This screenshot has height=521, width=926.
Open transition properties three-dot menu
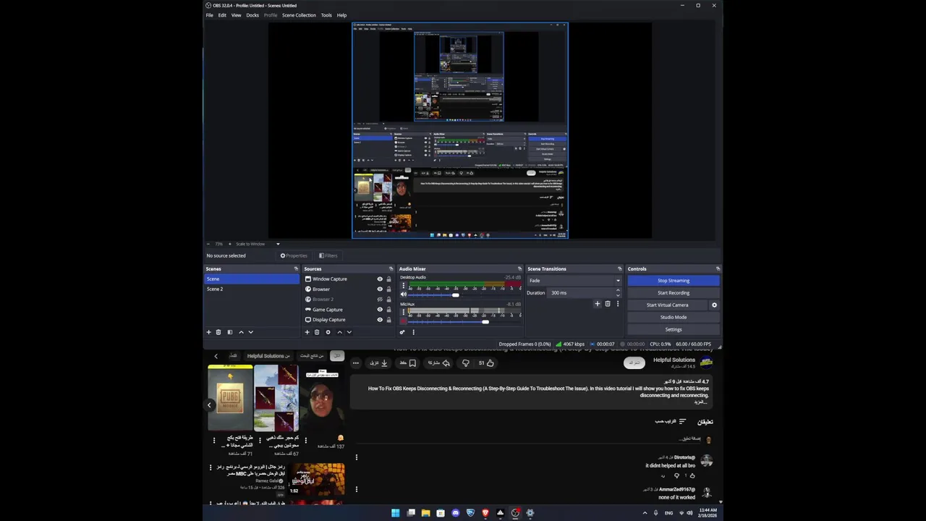coord(617,304)
